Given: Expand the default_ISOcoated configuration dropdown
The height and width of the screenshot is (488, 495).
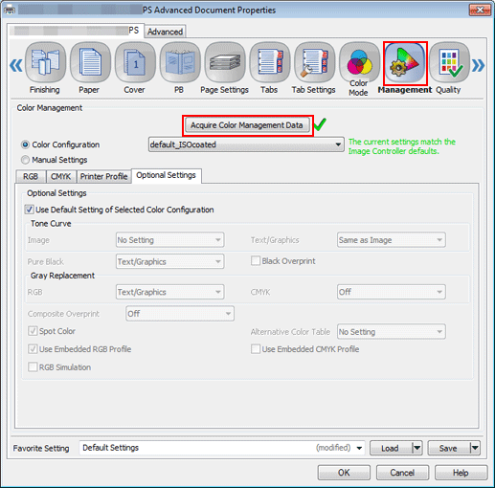Looking at the screenshot, I should (246, 144).
